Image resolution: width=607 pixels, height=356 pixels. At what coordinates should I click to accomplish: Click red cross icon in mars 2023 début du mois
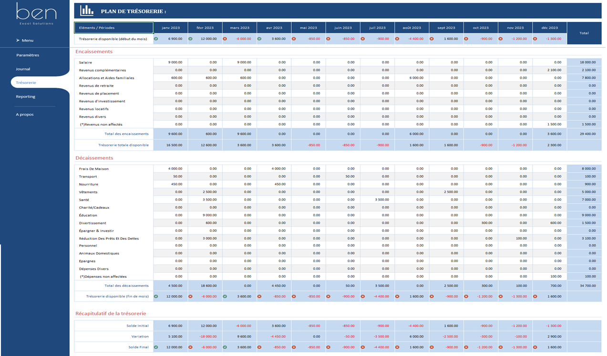coord(225,39)
